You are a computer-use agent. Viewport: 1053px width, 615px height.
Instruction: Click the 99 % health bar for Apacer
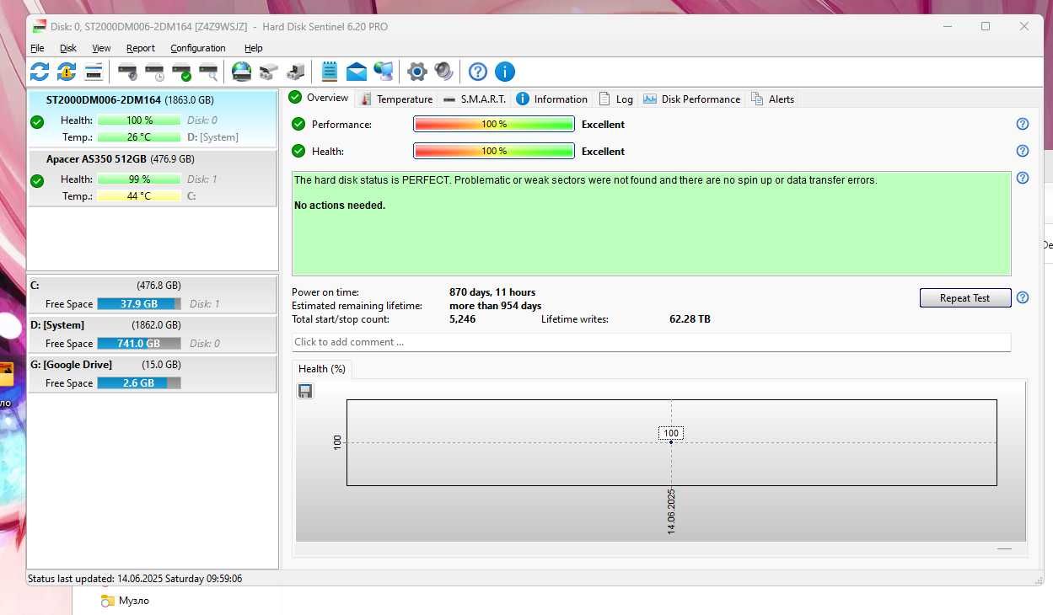pyautogui.click(x=139, y=179)
